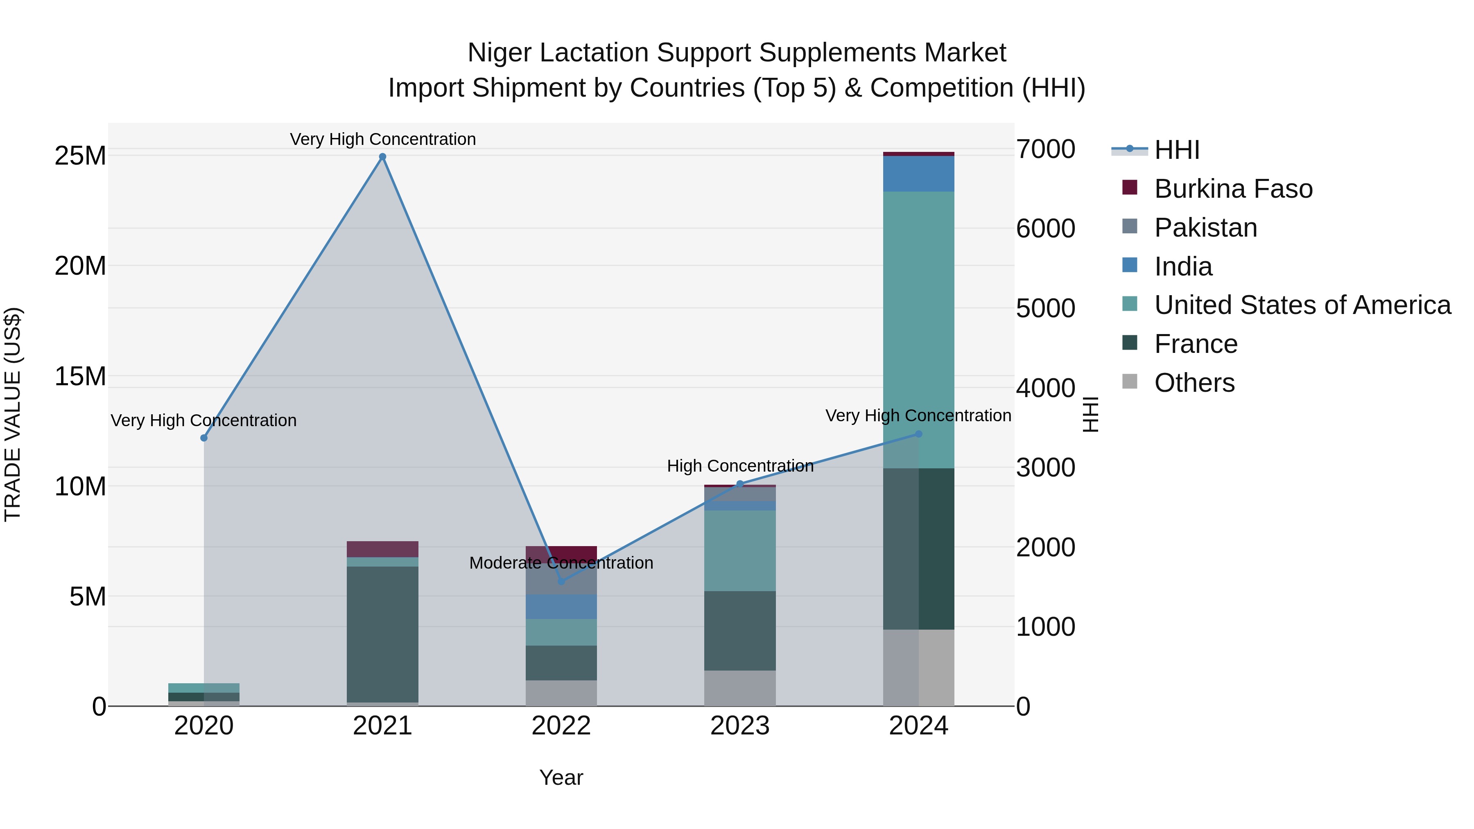The height and width of the screenshot is (829, 1474).
Task: Select the 2023 HHI data point
Action: (740, 484)
